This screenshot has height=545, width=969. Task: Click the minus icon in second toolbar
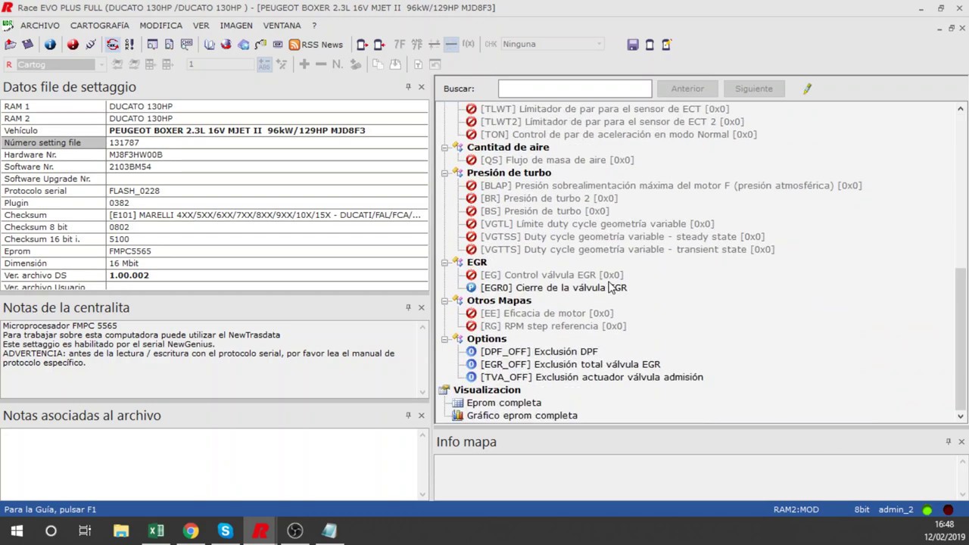pos(321,64)
